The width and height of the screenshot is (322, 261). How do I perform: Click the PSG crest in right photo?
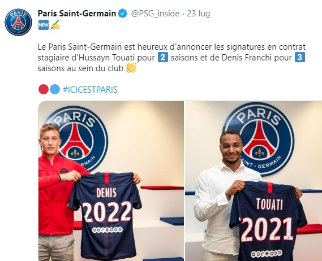coord(259,139)
